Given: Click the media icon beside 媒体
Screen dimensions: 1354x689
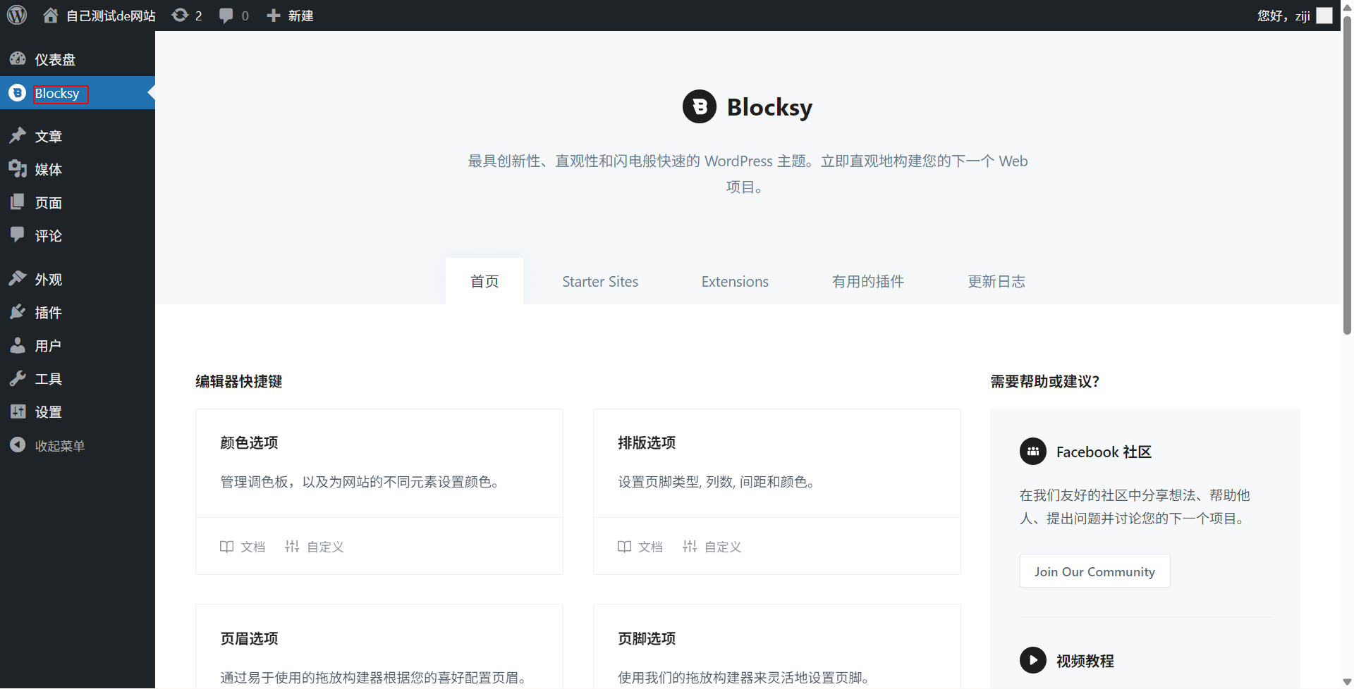Looking at the screenshot, I should coord(18,169).
